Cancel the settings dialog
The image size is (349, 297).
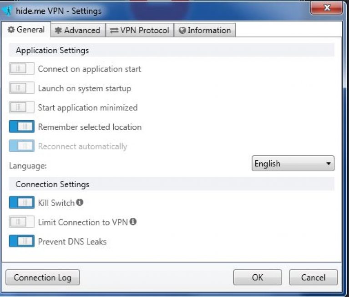(x=314, y=277)
